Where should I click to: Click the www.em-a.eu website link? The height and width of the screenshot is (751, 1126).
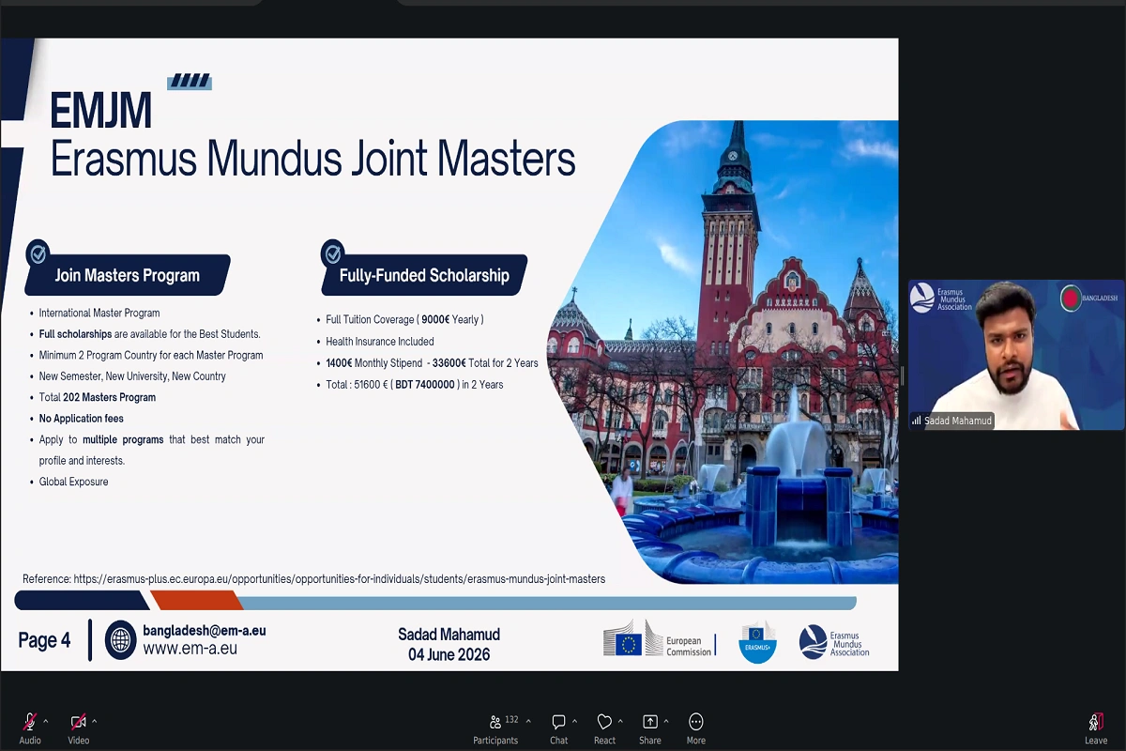190,649
